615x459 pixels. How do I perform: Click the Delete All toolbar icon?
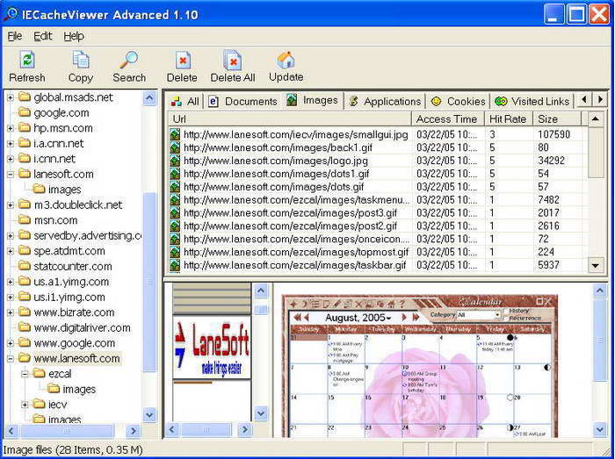233,61
